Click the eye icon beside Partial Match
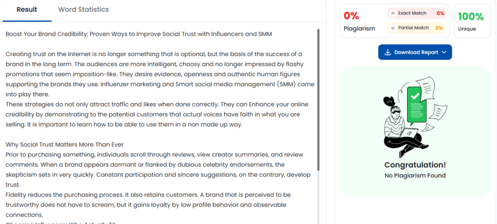Screen dimensions: 497x224 click(x=393, y=28)
